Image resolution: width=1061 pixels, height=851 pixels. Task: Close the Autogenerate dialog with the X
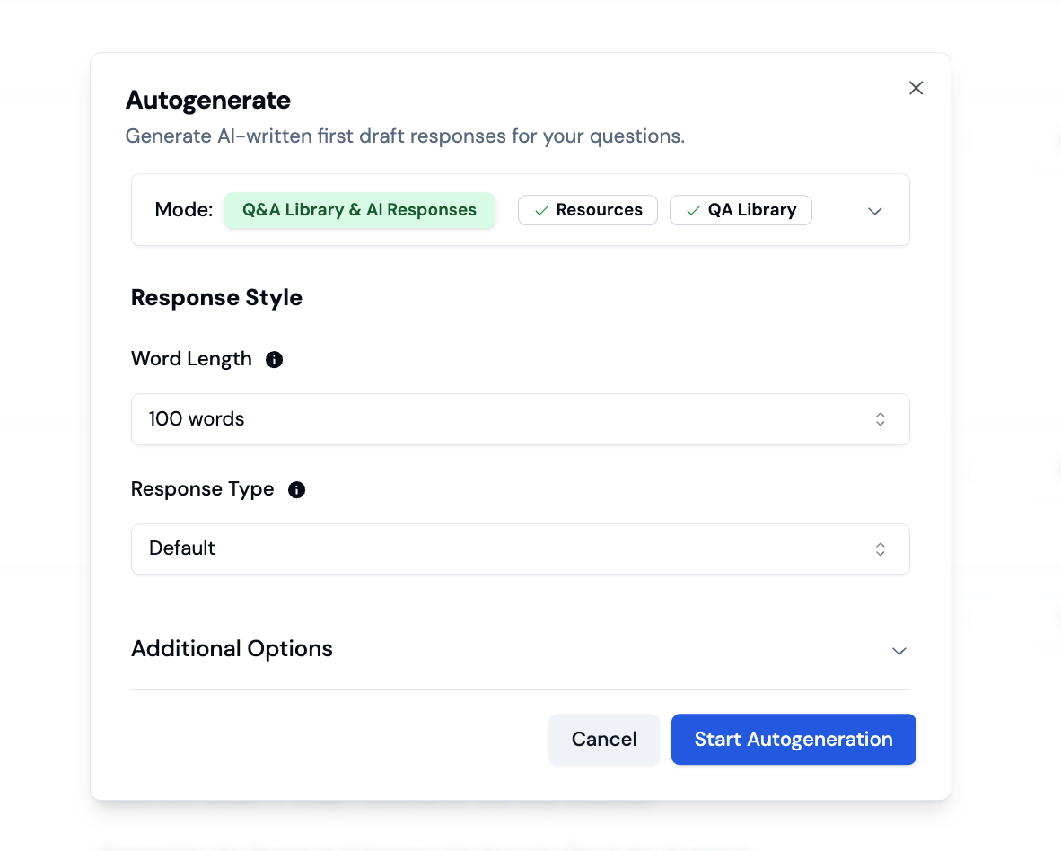pyautogui.click(x=916, y=88)
